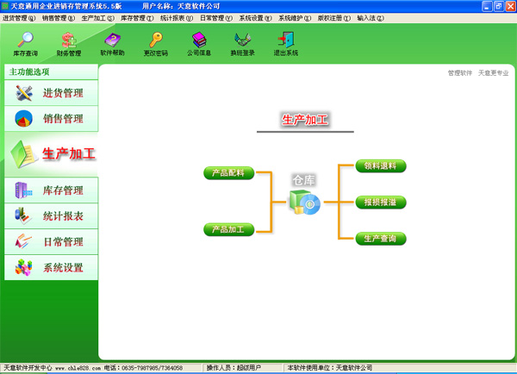Open 软件帮助 help icon
This screenshot has width=517, height=374.
click(112, 42)
